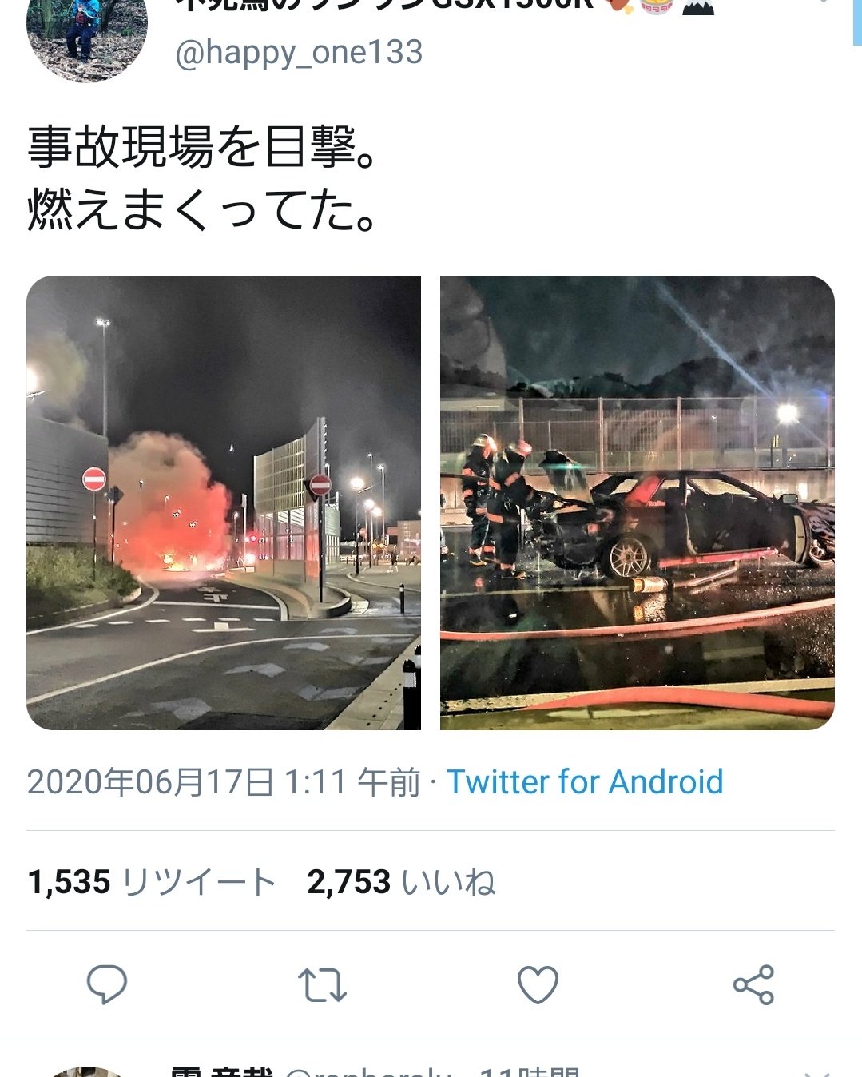This screenshot has width=862, height=1077.
Task: Open the @happy_one133 handle
Action: click(x=299, y=53)
